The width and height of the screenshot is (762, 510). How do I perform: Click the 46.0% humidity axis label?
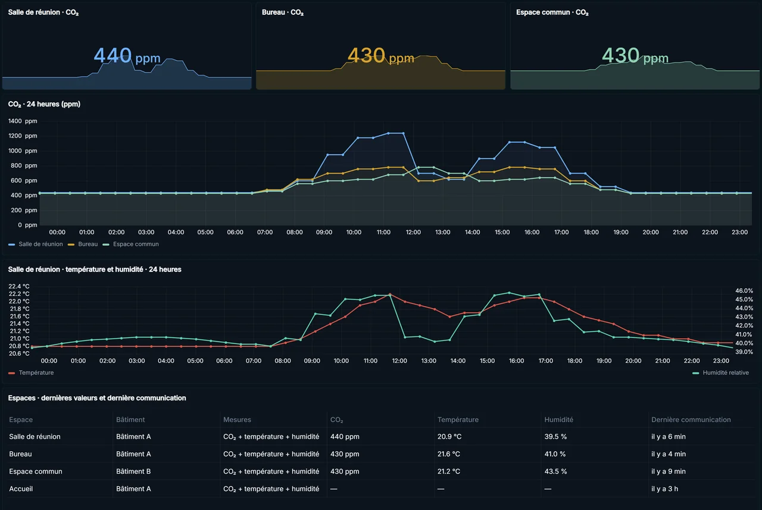(x=744, y=290)
